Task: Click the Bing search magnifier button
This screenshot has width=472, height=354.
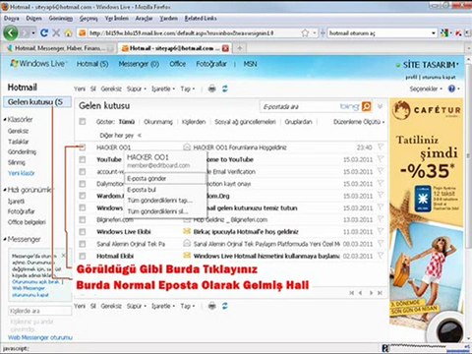Action: click(367, 106)
